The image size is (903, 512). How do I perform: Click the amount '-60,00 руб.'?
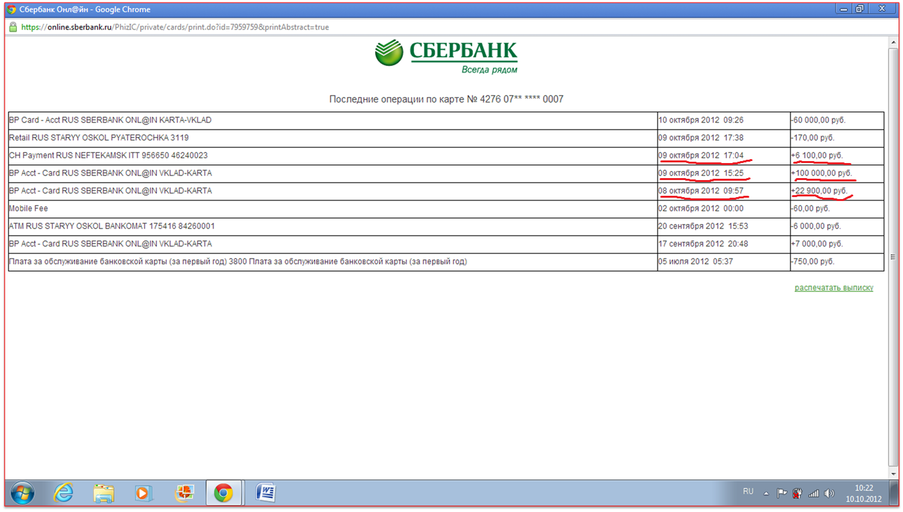(810, 208)
